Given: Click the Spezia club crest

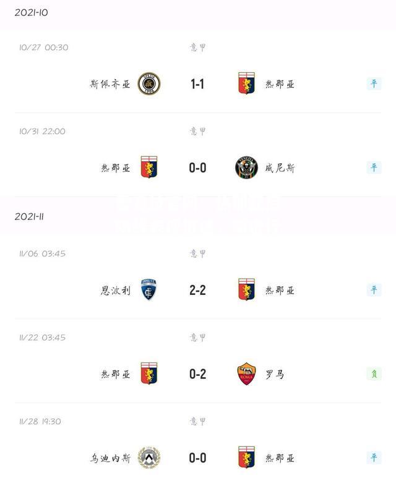Looking at the screenshot, I should pyautogui.click(x=149, y=83).
